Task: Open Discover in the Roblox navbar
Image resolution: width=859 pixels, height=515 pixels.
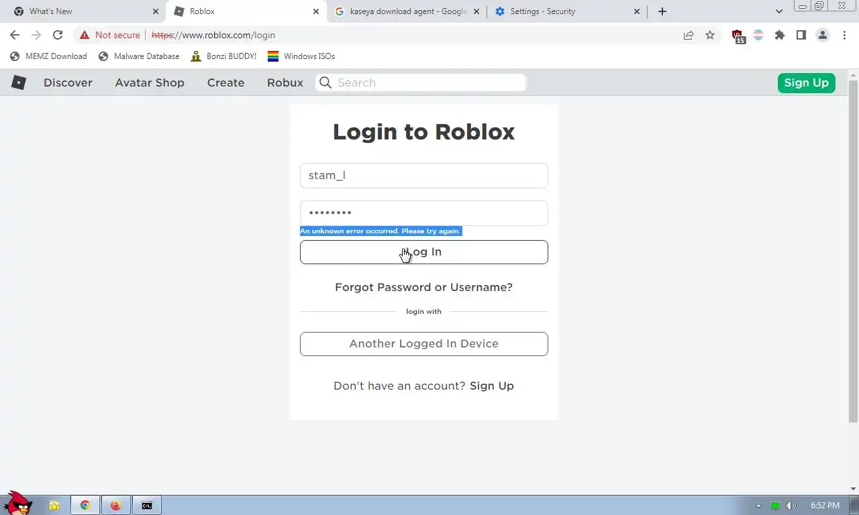Action: [68, 82]
